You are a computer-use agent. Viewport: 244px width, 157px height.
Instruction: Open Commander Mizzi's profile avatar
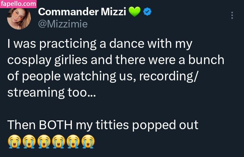[19, 18]
